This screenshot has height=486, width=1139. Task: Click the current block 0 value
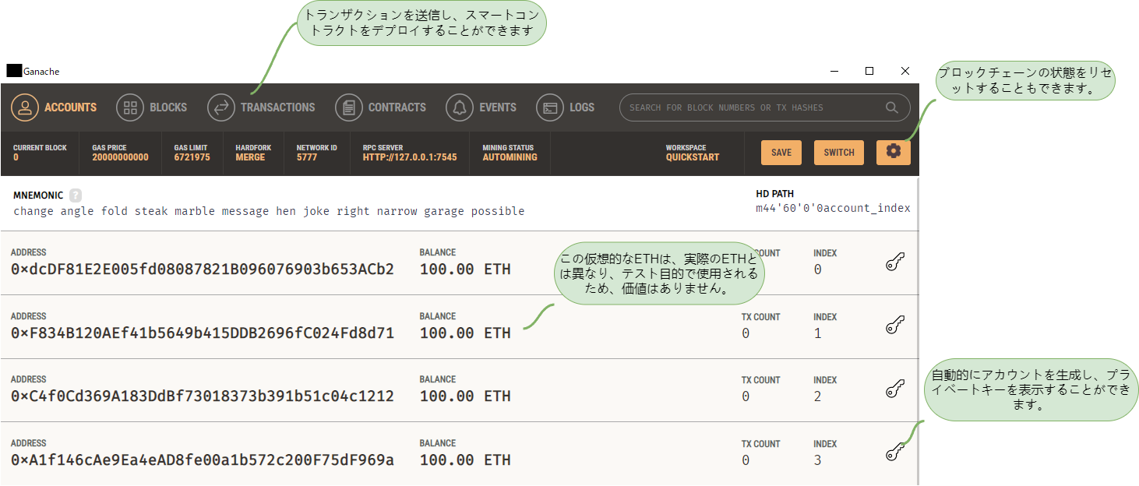click(x=16, y=157)
